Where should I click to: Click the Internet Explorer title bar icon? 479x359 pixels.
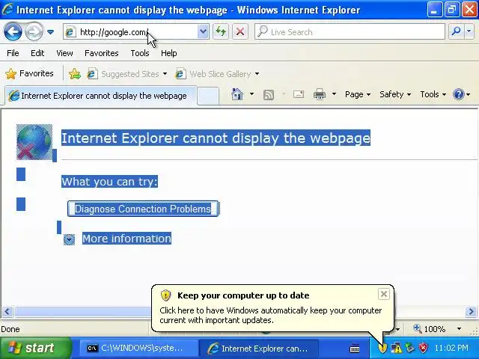pos(7,10)
